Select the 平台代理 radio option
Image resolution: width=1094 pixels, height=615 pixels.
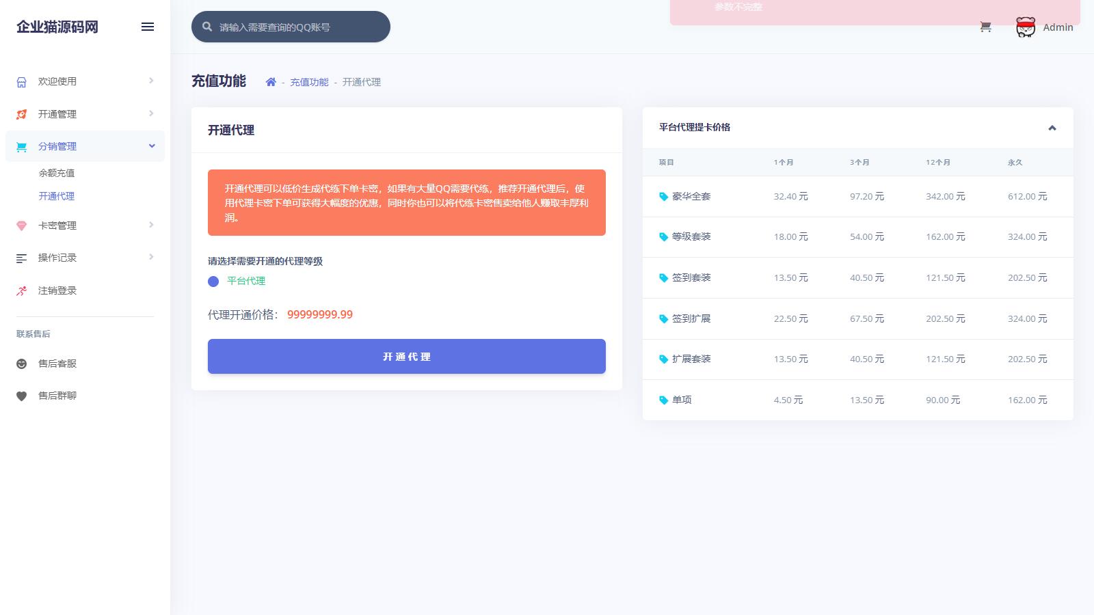click(x=213, y=282)
